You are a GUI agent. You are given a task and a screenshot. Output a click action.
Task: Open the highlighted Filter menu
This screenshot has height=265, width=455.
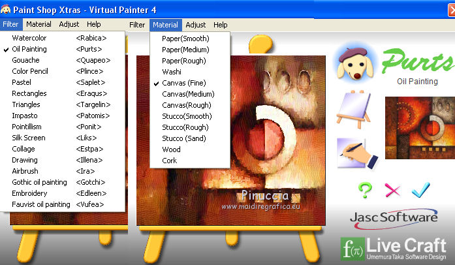10,24
